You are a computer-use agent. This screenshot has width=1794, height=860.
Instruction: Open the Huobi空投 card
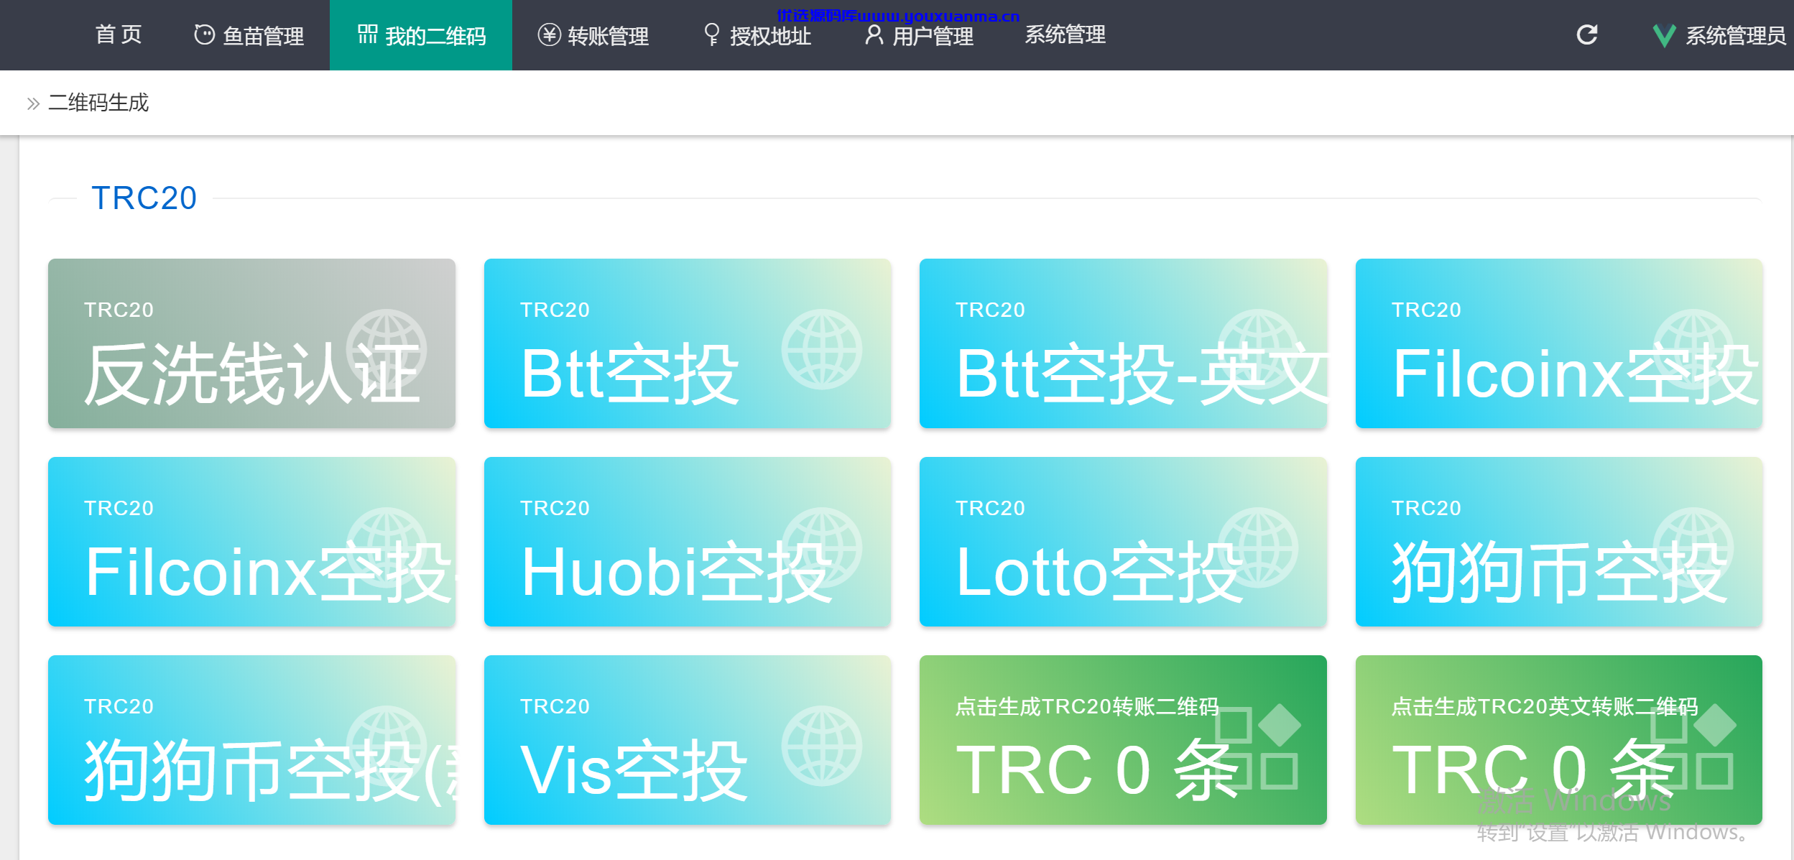(x=688, y=542)
